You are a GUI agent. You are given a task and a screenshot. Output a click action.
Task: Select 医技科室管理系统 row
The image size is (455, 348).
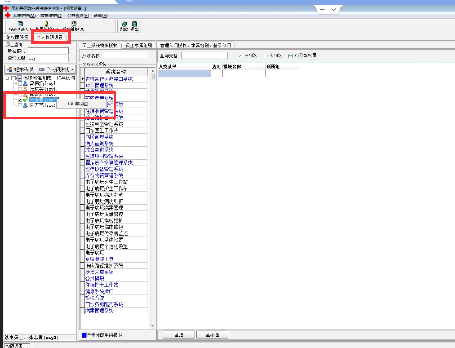116,124
